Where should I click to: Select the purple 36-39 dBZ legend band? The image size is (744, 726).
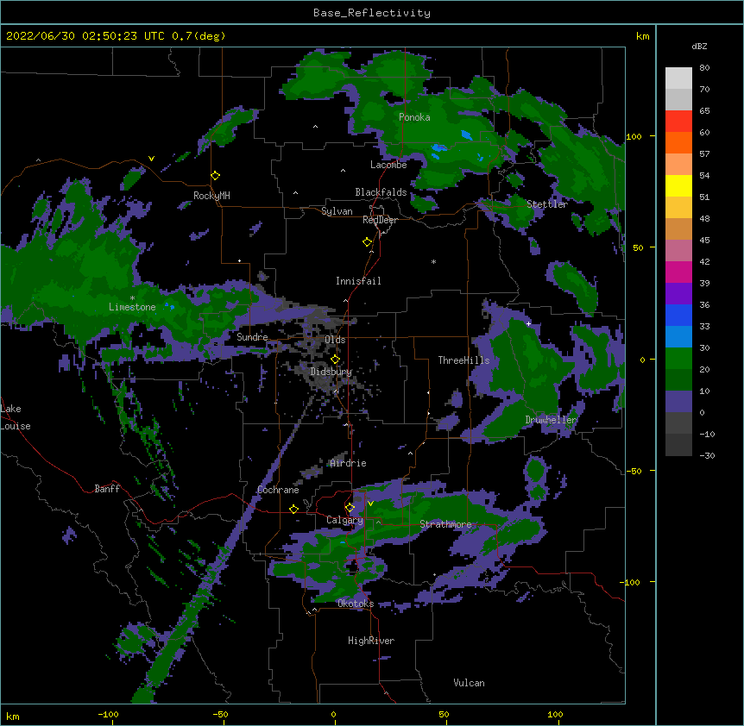pos(678,294)
